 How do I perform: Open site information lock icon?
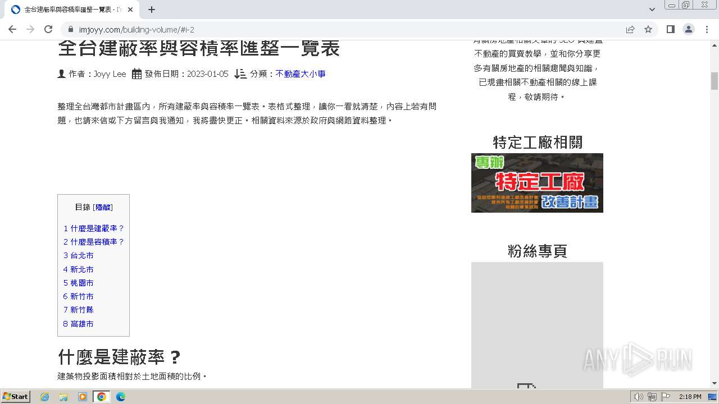pyautogui.click(x=71, y=29)
